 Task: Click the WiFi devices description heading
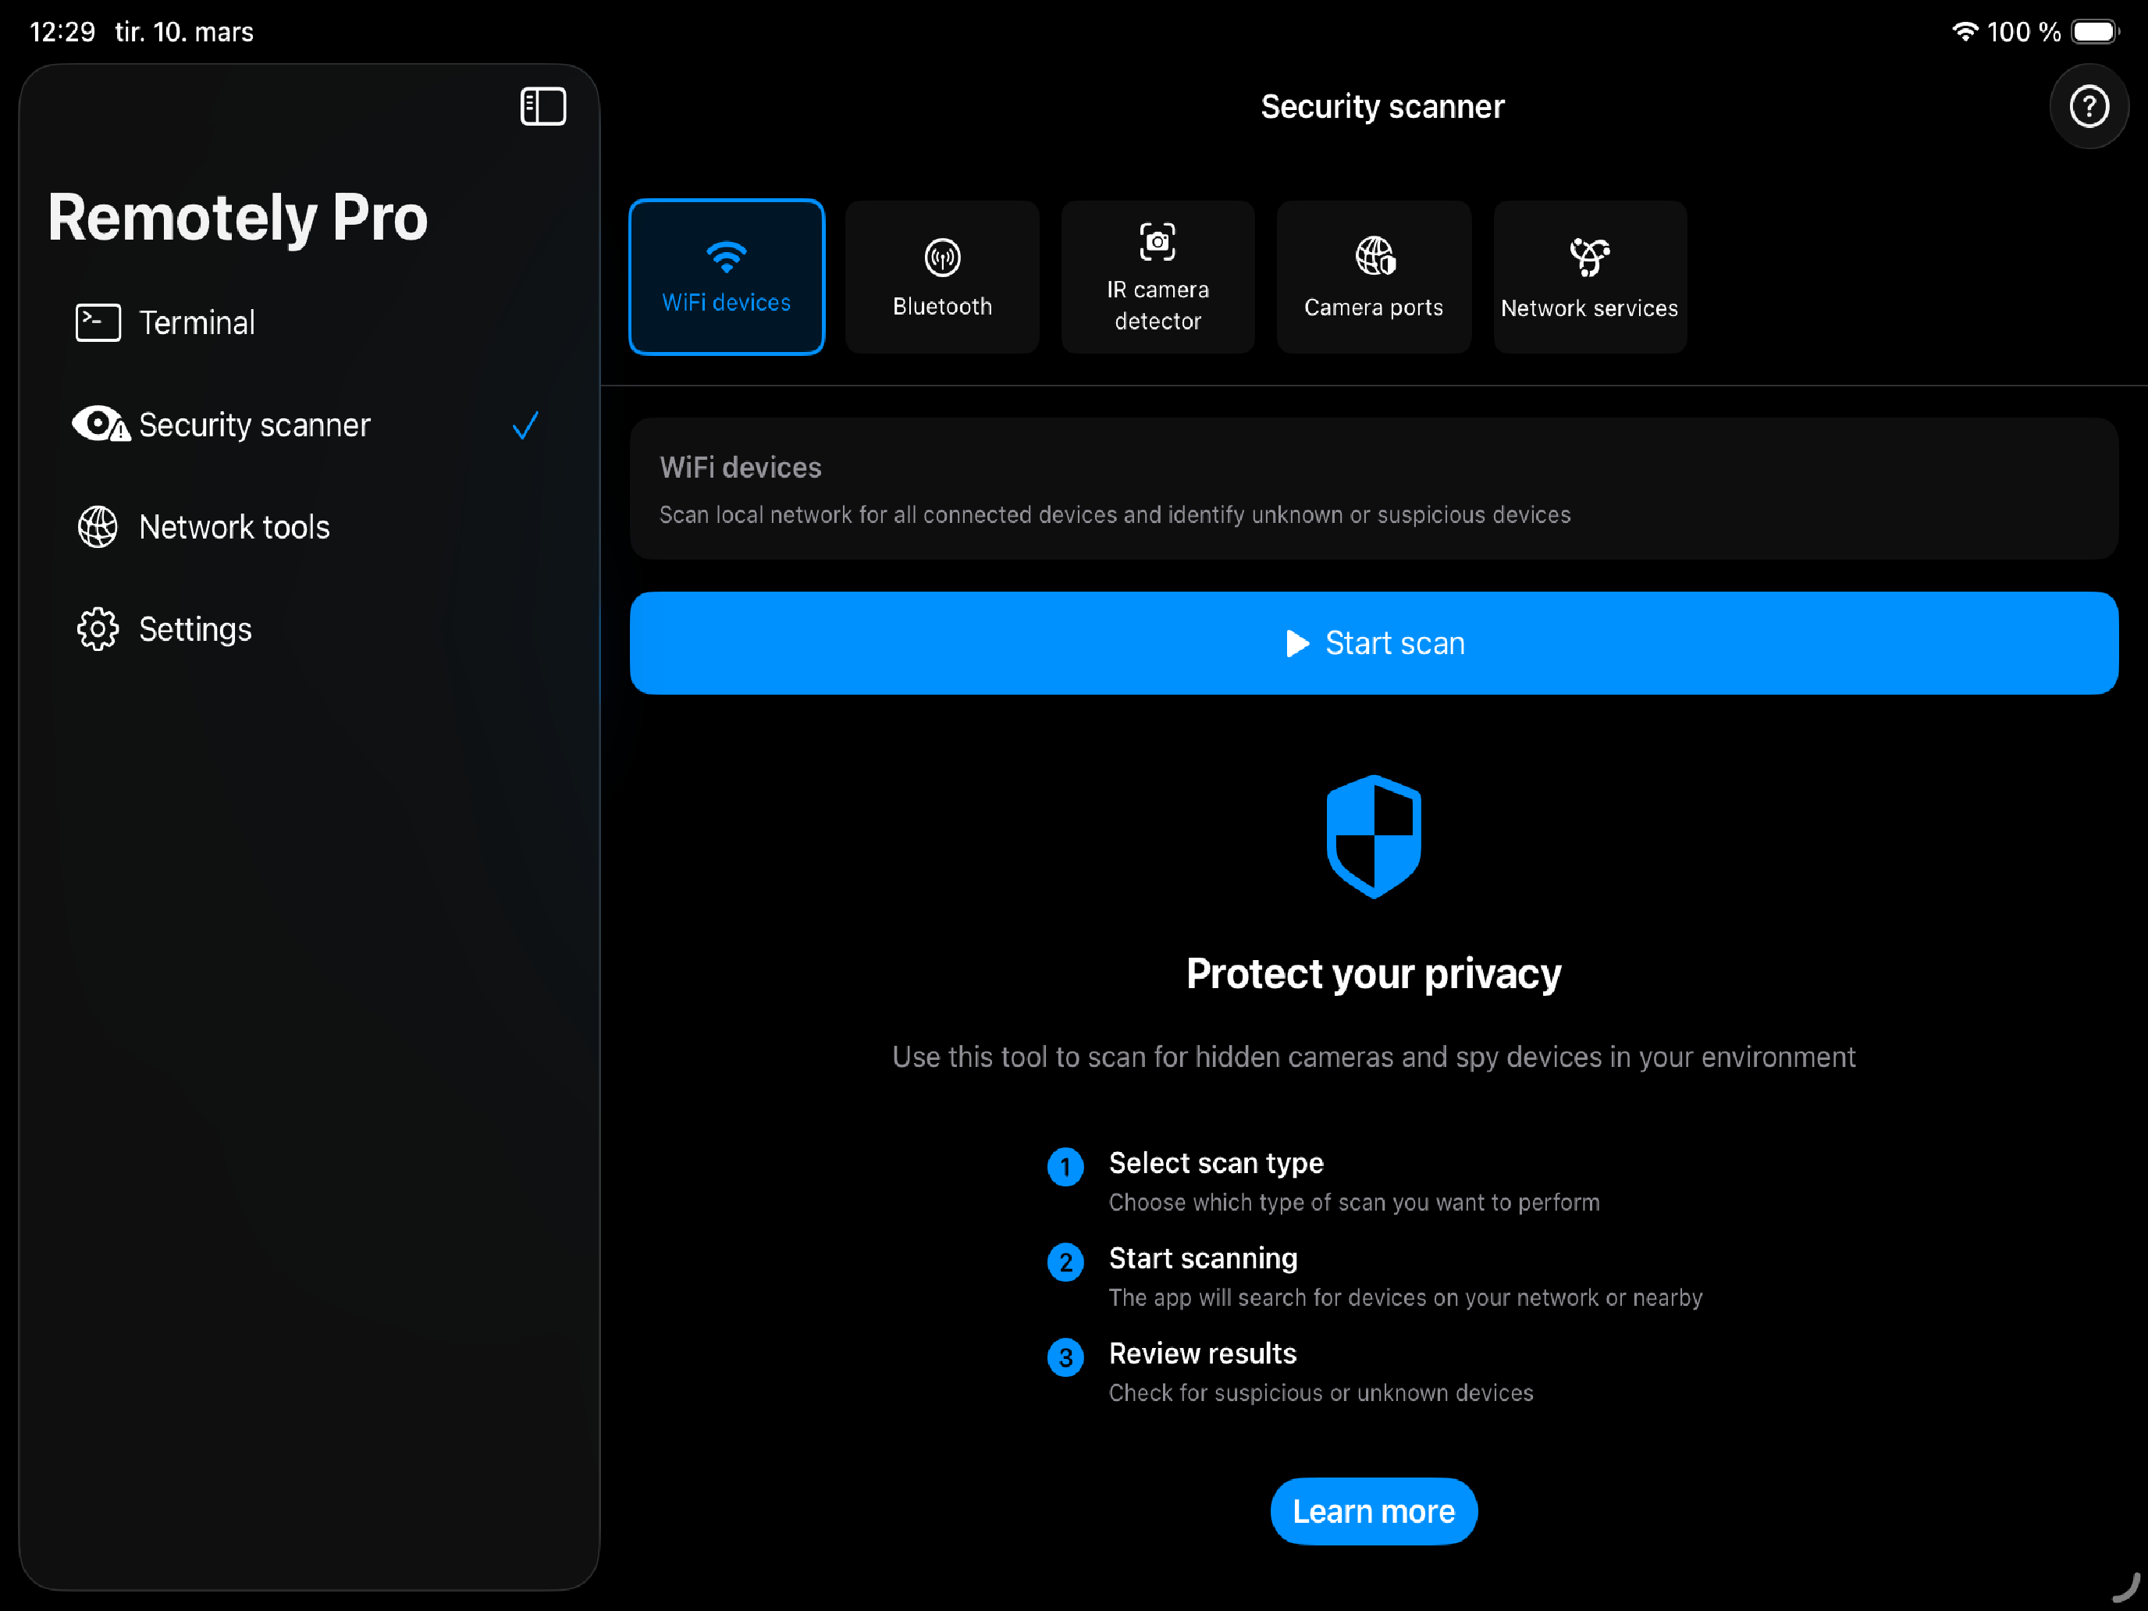pyautogui.click(x=740, y=468)
